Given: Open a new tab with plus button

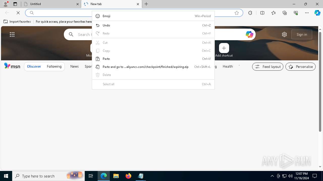Looking at the screenshot, I should [146, 4].
